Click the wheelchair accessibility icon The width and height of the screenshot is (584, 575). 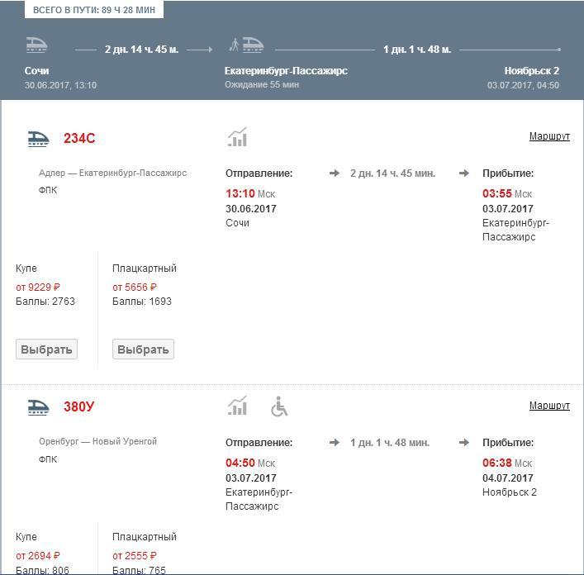(x=279, y=406)
